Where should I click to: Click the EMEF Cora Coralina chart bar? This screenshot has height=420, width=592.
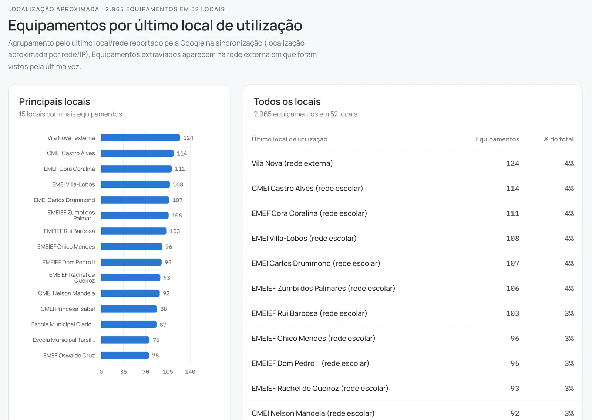click(137, 169)
